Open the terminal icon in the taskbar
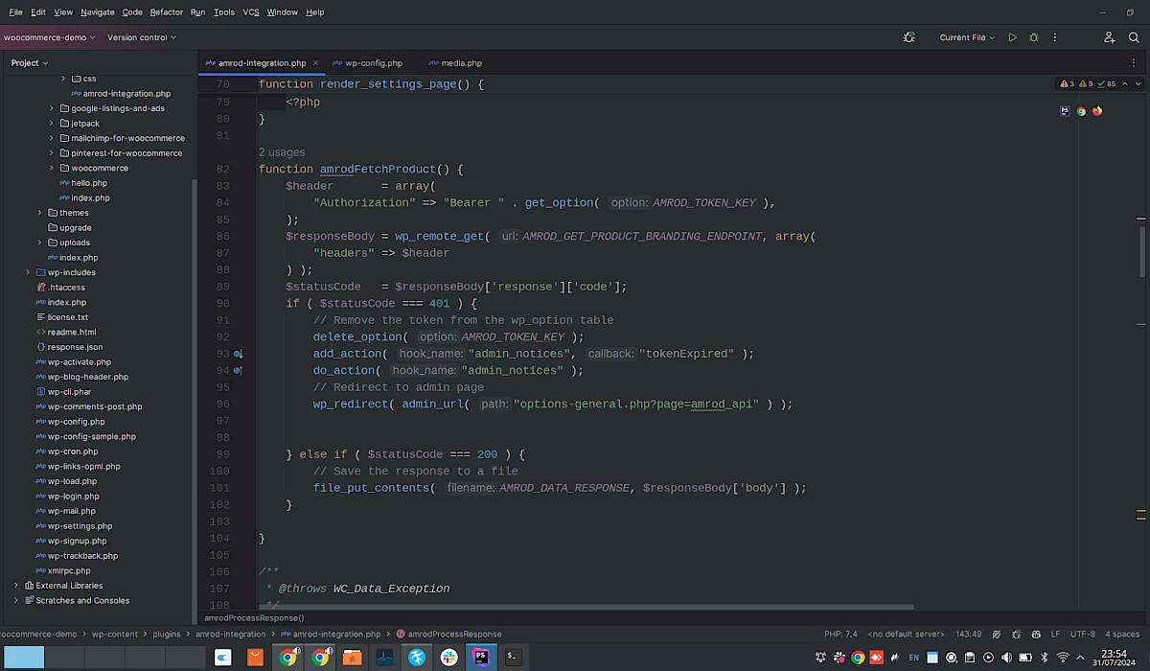Screen dimensions: 1150x671 click(514, 657)
